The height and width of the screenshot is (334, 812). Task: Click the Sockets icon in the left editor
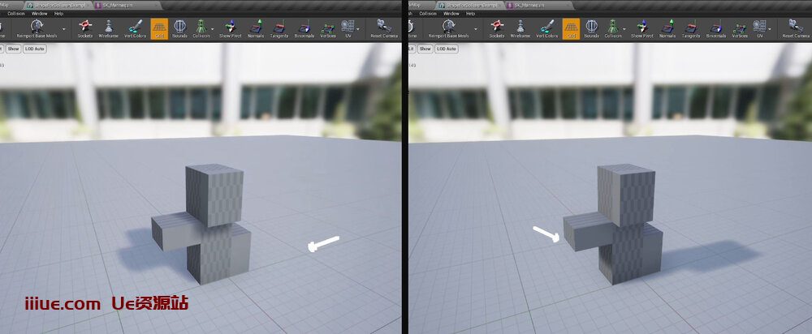(84, 28)
